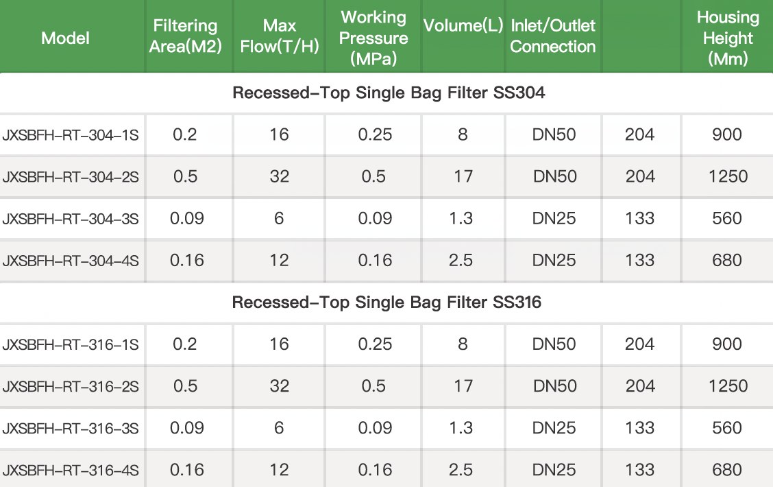This screenshot has height=487, width=773.
Task: Click max flow value 16 in the 316-1S row
Action: (x=279, y=344)
